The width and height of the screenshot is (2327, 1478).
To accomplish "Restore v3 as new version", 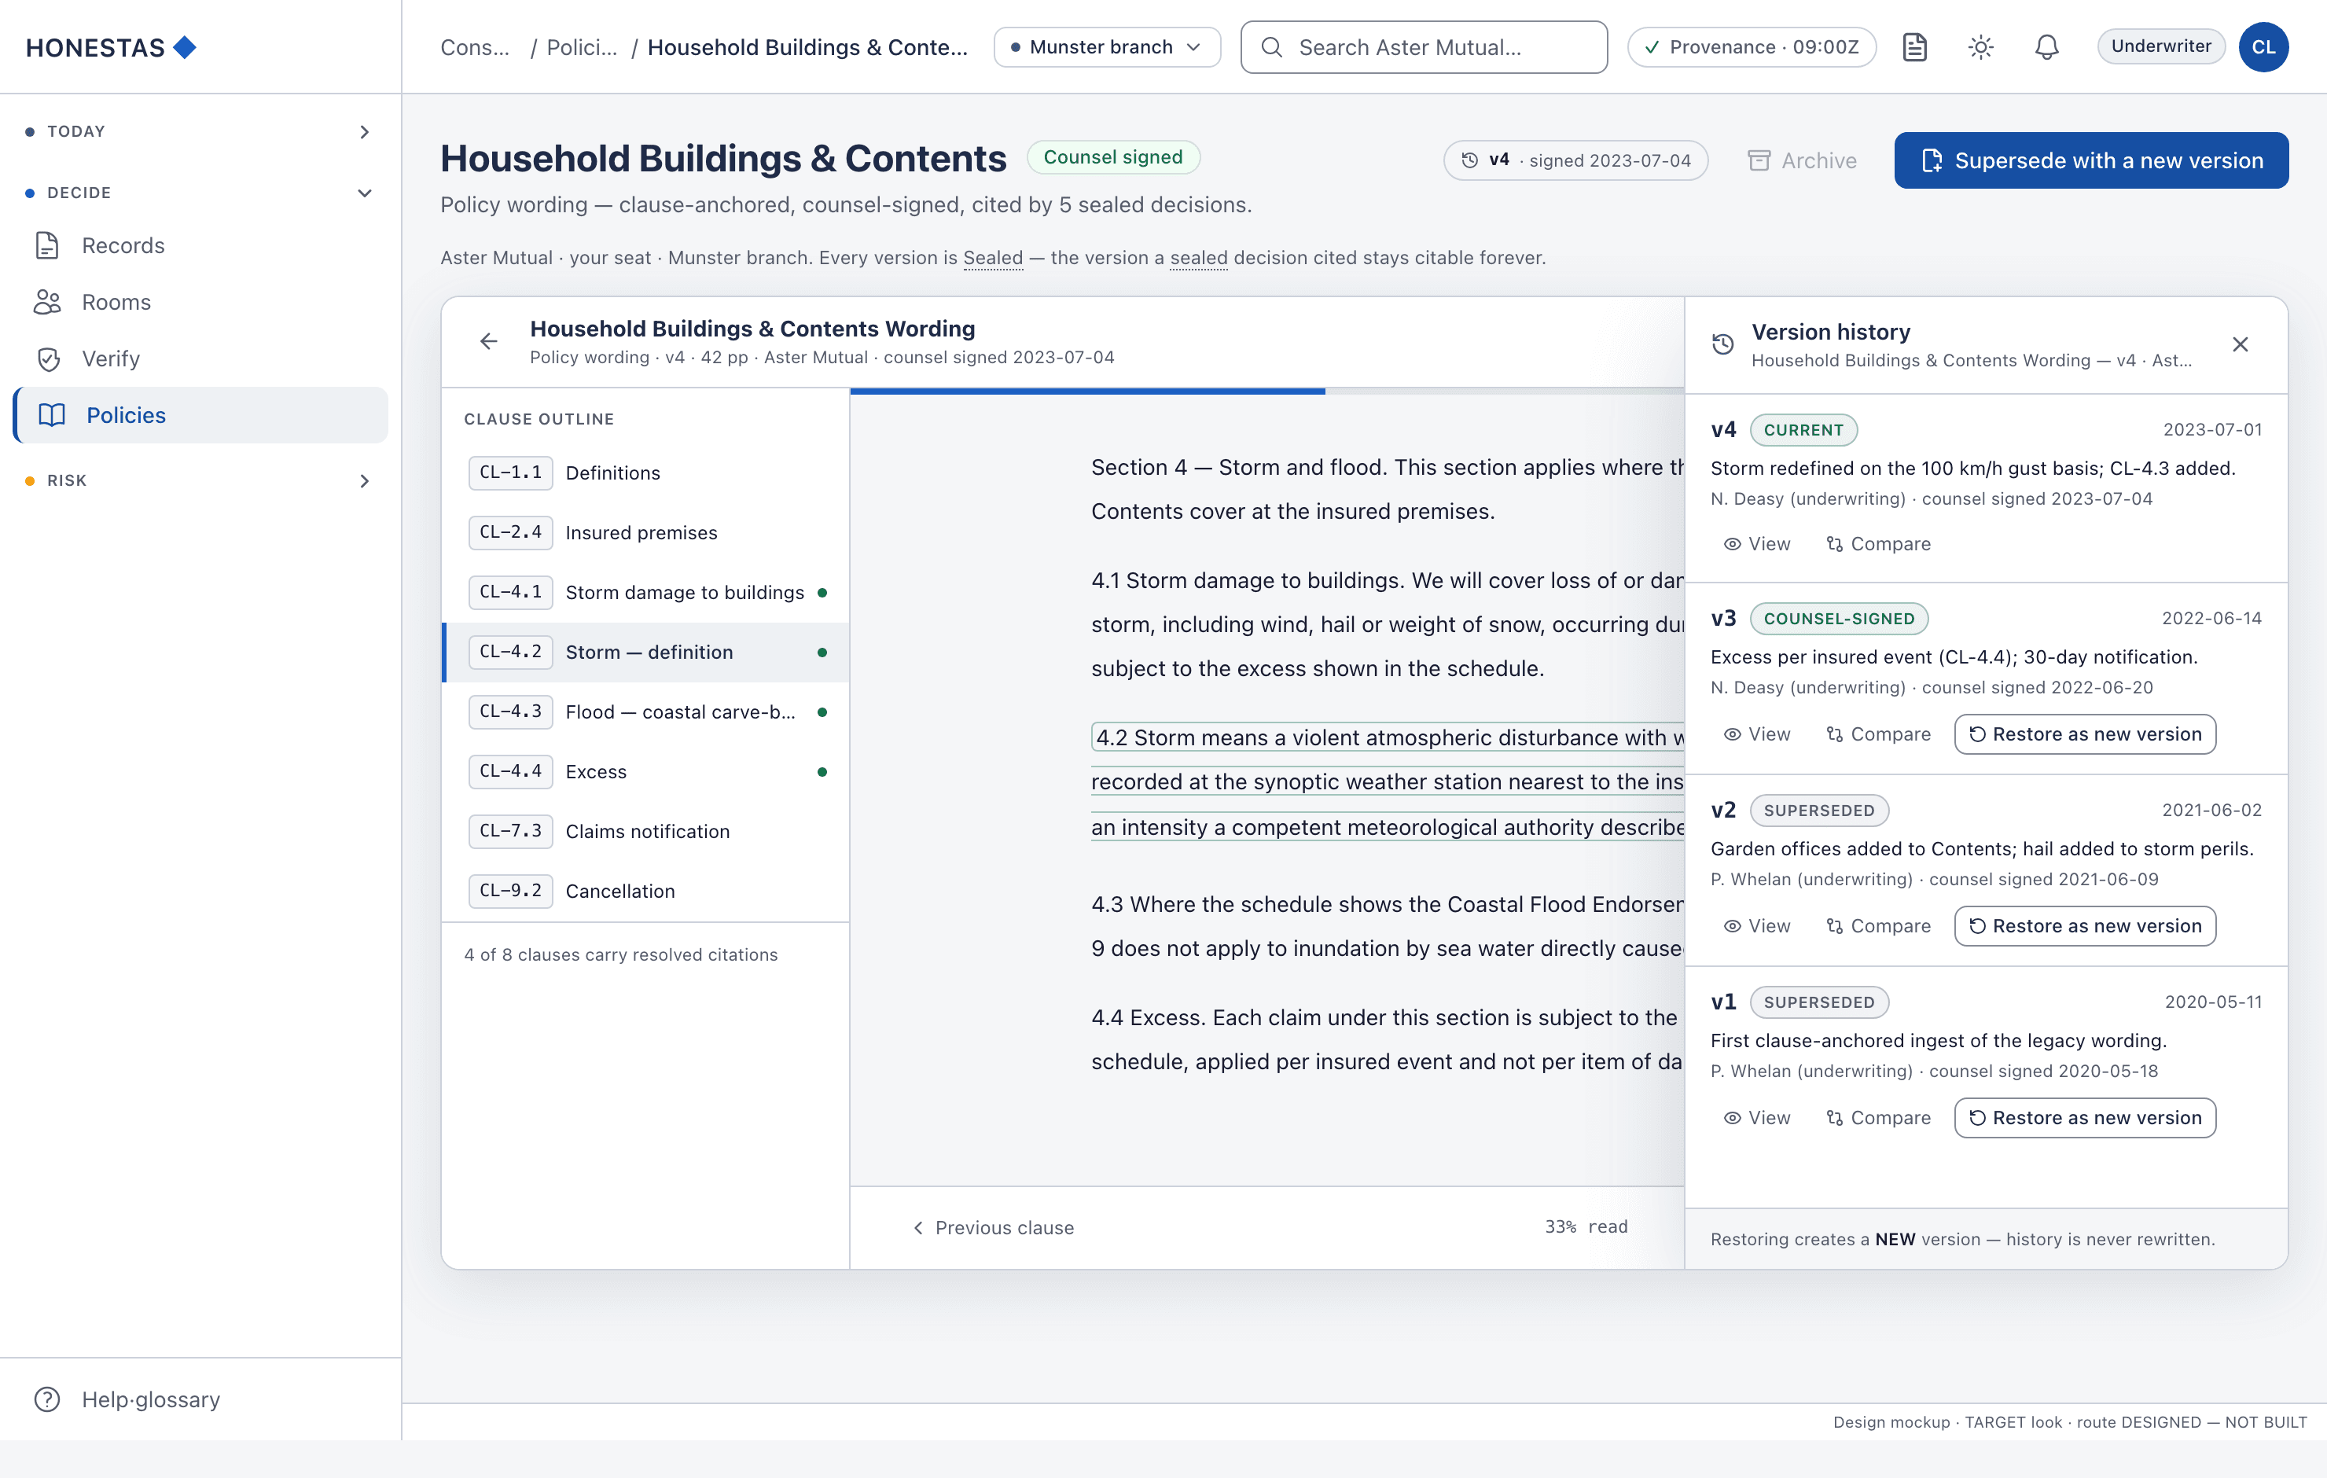I will click(x=2084, y=734).
